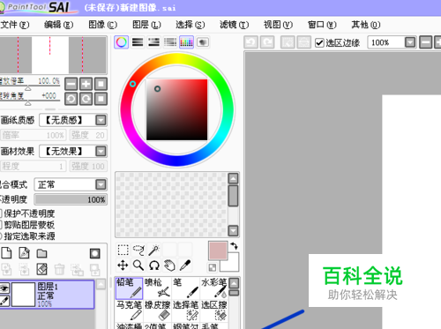Show the RGB slider panel
This screenshot has width=441, height=329.
(138, 42)
